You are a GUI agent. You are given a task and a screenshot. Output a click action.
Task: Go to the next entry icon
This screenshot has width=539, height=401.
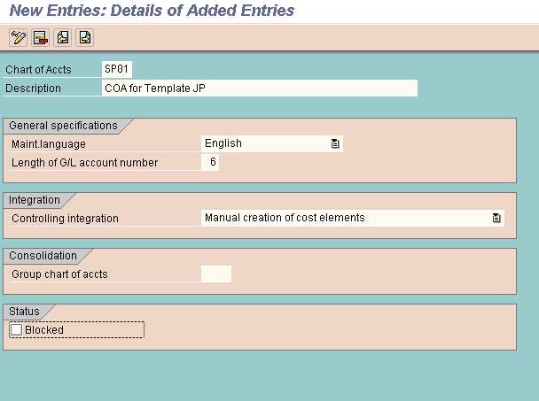85,37
